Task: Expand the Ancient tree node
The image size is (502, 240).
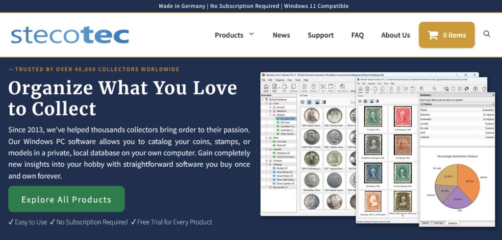Action: (270, 107)
